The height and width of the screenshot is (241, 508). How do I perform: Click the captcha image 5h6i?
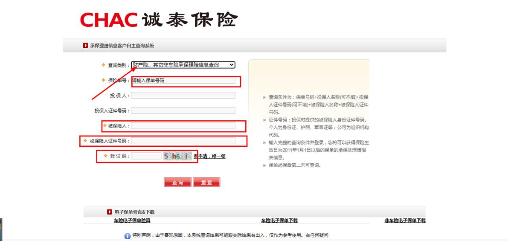(x=177, y=156)
